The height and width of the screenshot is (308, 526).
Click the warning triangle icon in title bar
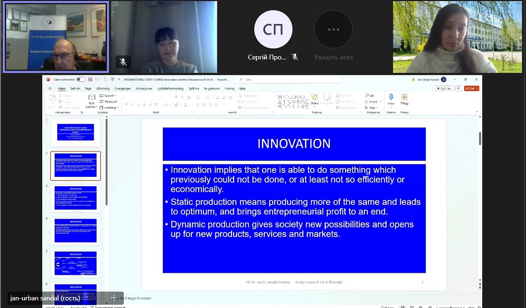coord(413,80)
